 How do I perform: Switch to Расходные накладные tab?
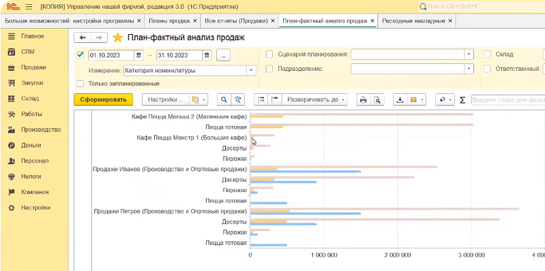[x=413, y=21]
